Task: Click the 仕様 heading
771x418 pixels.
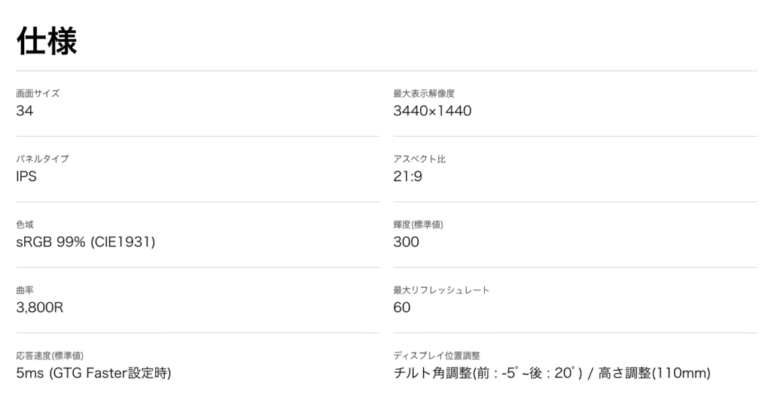Action: point(47,41)
